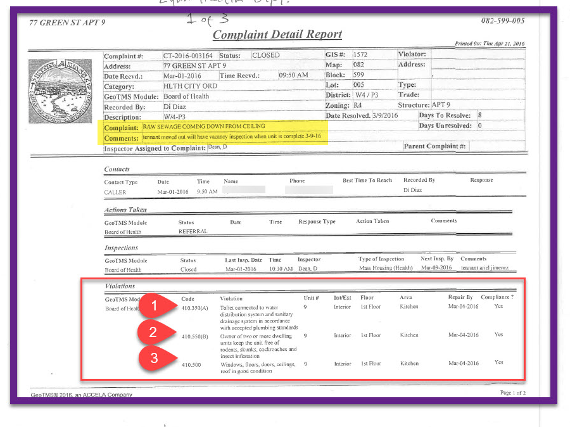Click GeoTMS Module value Board of Health in header
The width and height of the screenshot is (570, 427).
click(186, 96)
